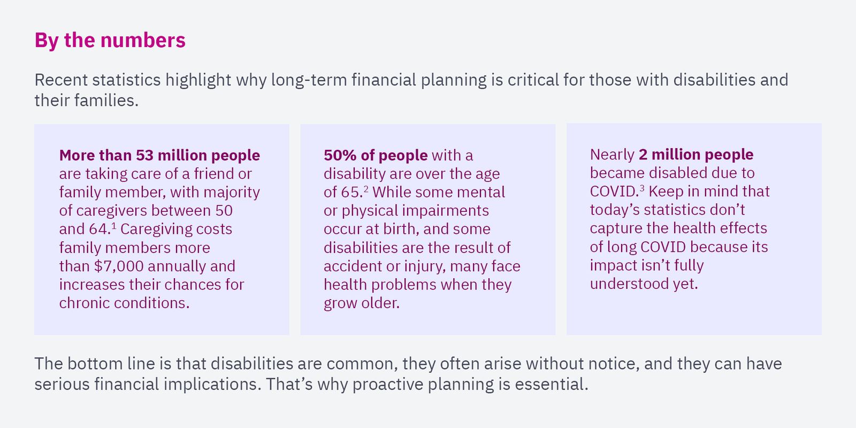Screen dimensions: 856x428
Task: Click the line "of caregivers between 50"
Action: [x=146, y=211]
